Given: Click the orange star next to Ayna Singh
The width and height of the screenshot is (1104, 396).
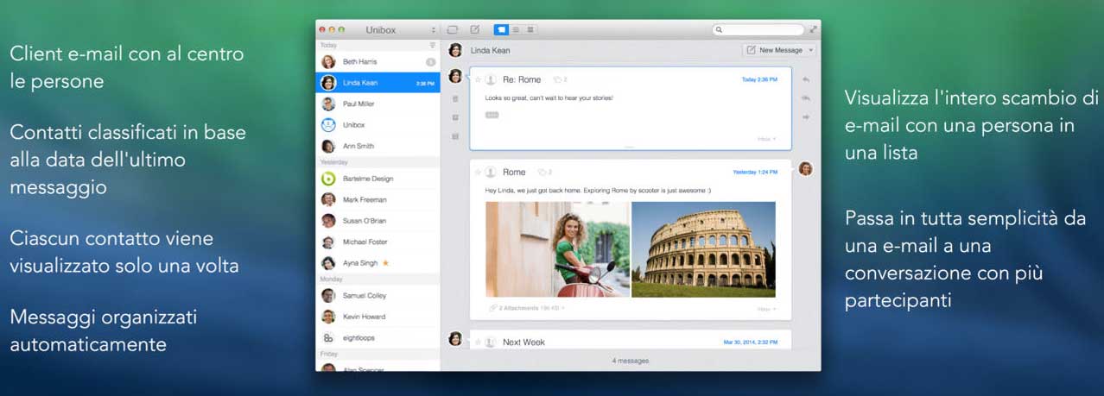Looking at the screenshot, I should (385, 262).
